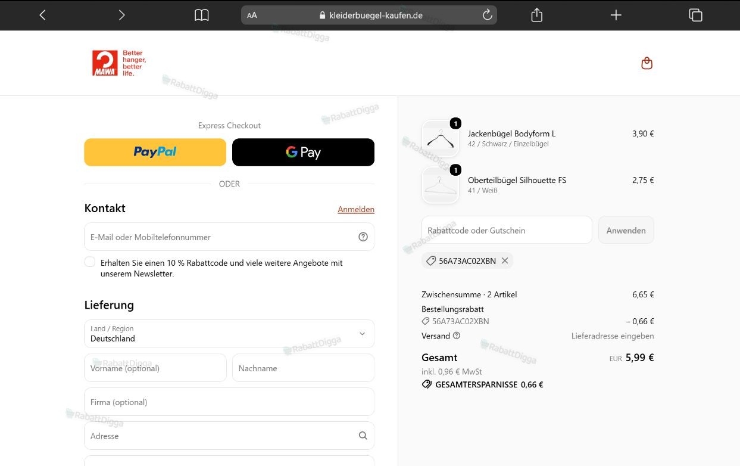The height and width of the screenshot is (466, 740).
Task: Click the E-Mail oder Mobiltelefonnummer field
Action: tap(229, 237)
